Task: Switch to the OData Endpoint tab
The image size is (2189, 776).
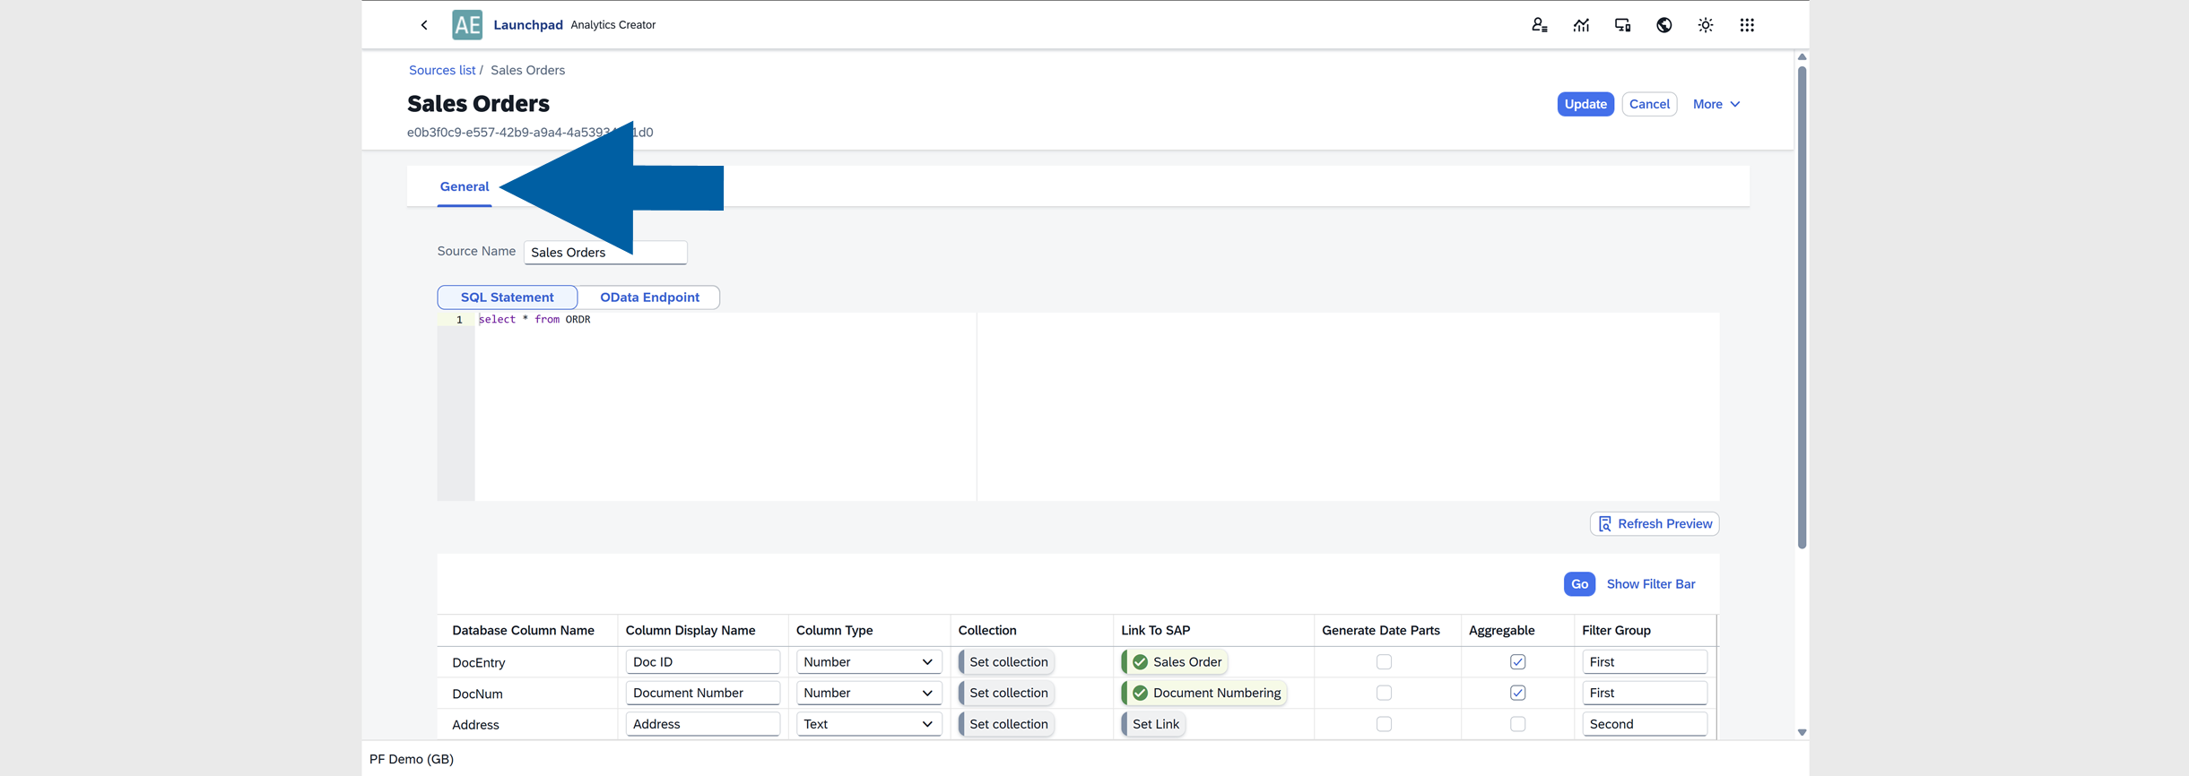Action: 649,297
